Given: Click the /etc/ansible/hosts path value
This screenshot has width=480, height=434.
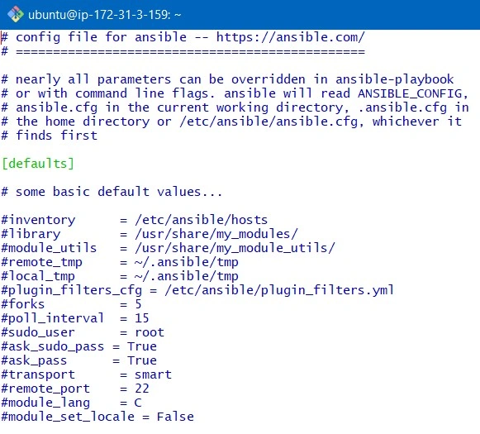Looking at the screenshot, I should [x=201, y=220].
